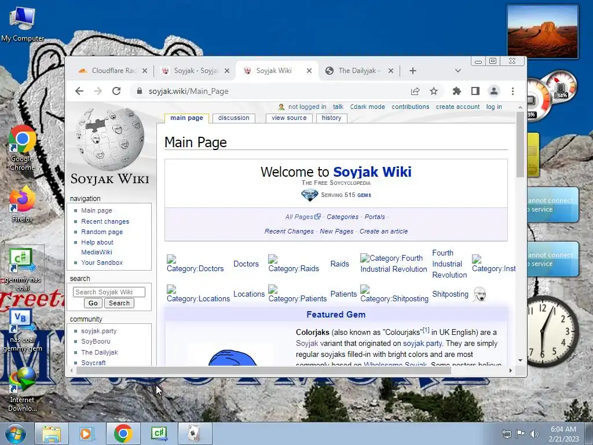Open the Chrome extensions puzzle icon
Screen dimensions: 593x445
(x=457, y=91)
